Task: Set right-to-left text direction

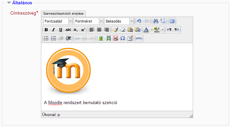Action: (177, 30)
